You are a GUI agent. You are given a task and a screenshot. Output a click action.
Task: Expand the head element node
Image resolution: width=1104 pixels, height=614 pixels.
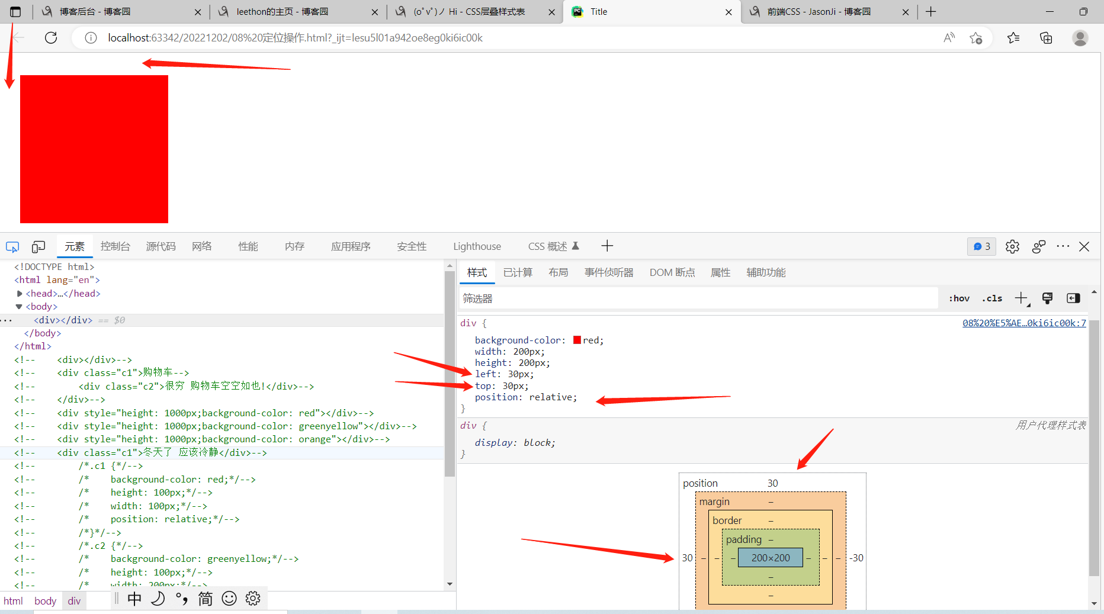(x=20, y=294)
